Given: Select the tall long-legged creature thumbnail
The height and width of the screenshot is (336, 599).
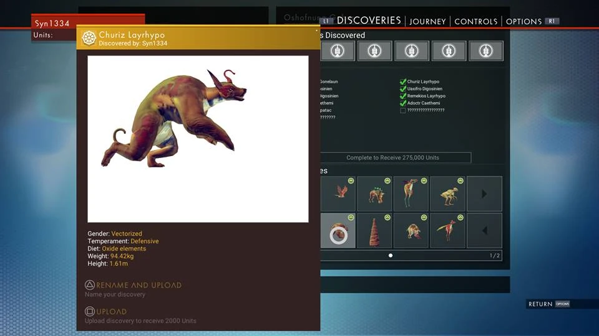Looking at the screenshot, I should (x=411, y=194).
